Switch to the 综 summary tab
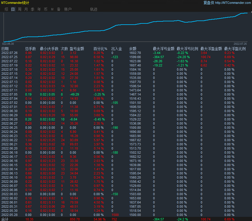The height and width of the screenshot is (221, 252). point(7,9)
